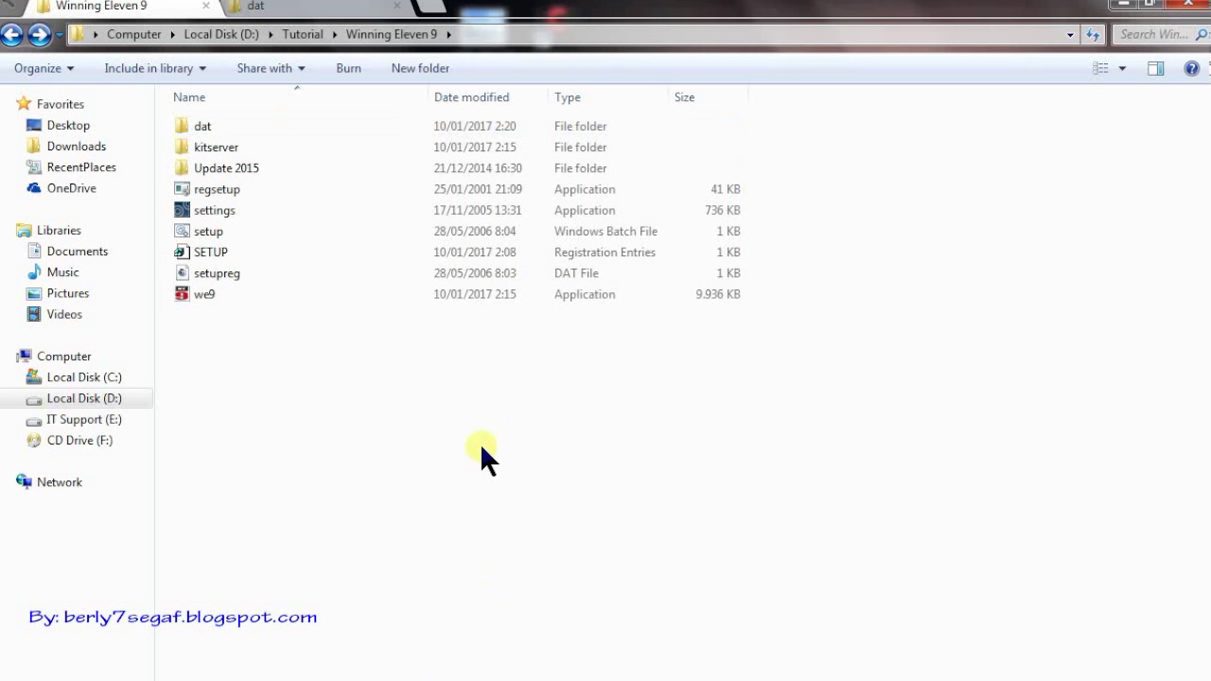Click the Back navigation arrow
Screen dimensions: 1211x681
click(11, 35)
